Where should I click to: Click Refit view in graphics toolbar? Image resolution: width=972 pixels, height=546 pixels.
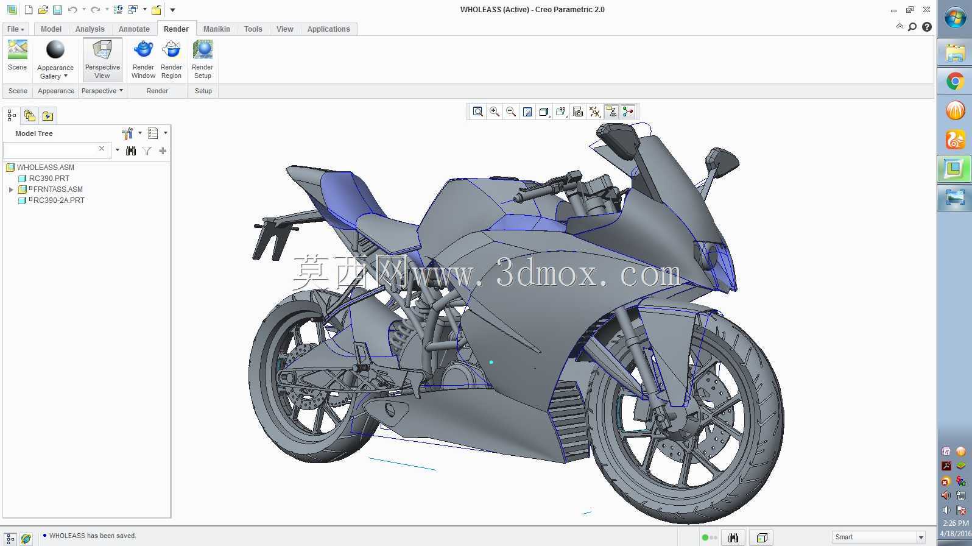tap(478, 112)
